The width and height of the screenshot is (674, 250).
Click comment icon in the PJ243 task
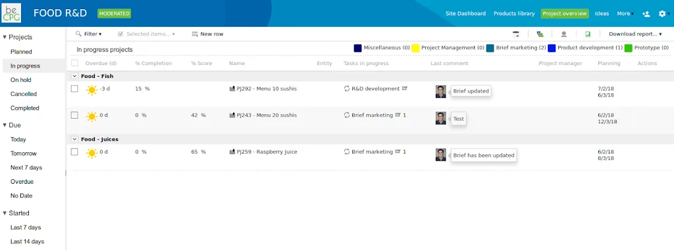(x=398, y=115)
